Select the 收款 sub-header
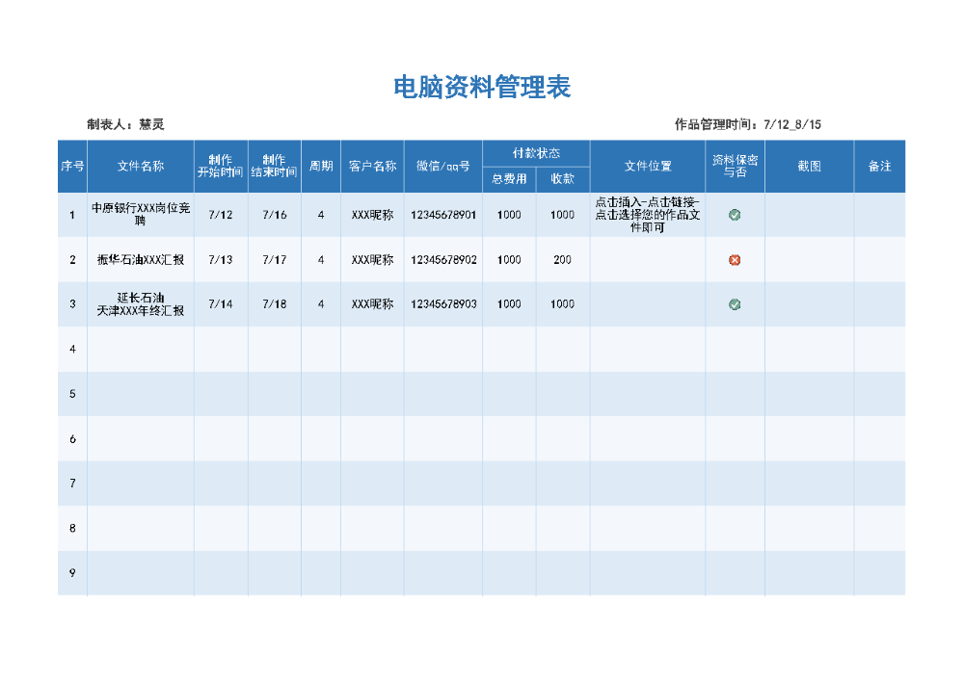This screenshot has width=964, height=682. click(x=563, y=179)
